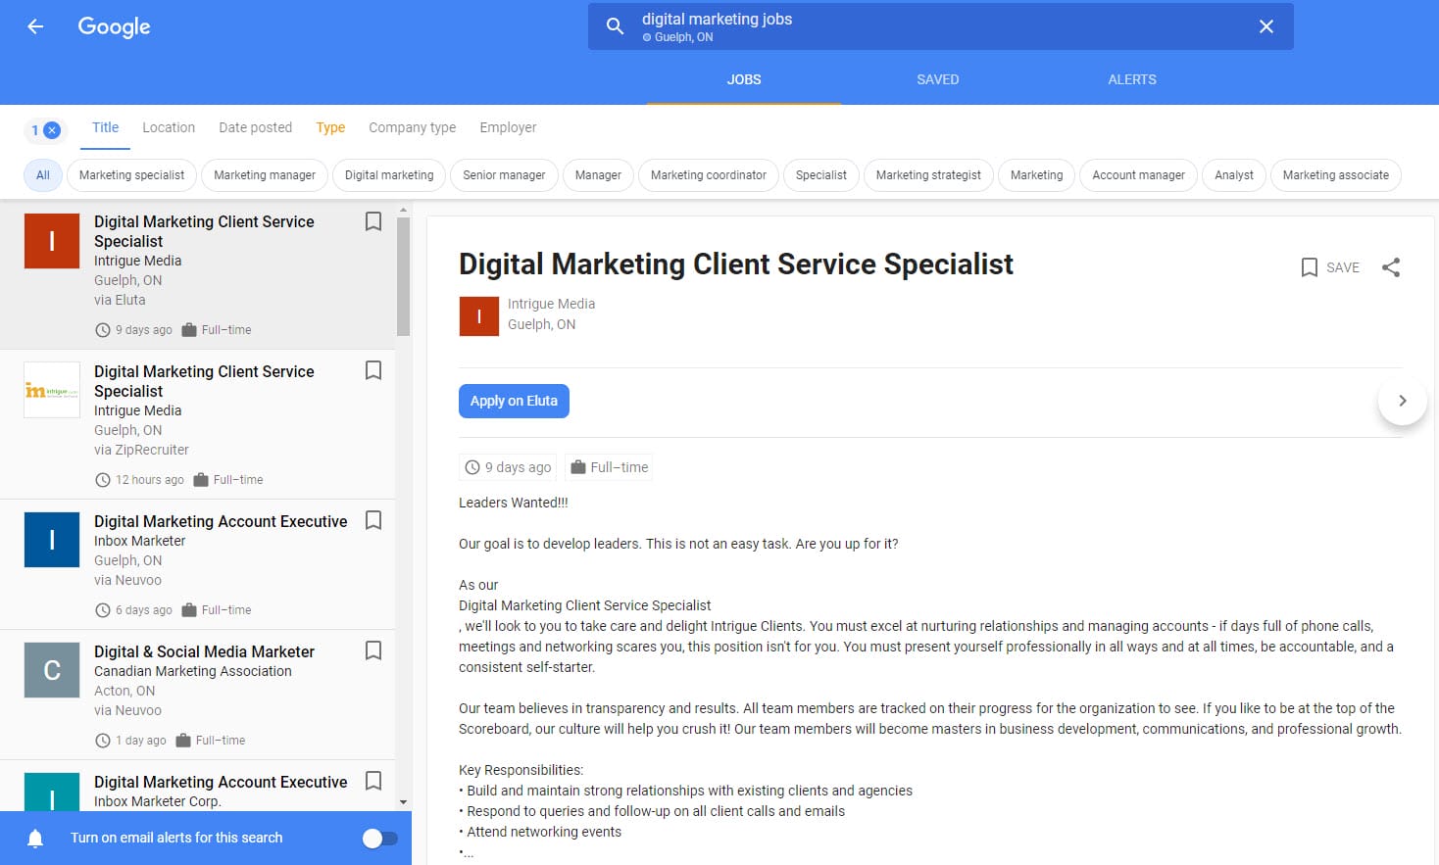Click the Apply on Eluta button
1439x865 pixels.
(514, 401)
